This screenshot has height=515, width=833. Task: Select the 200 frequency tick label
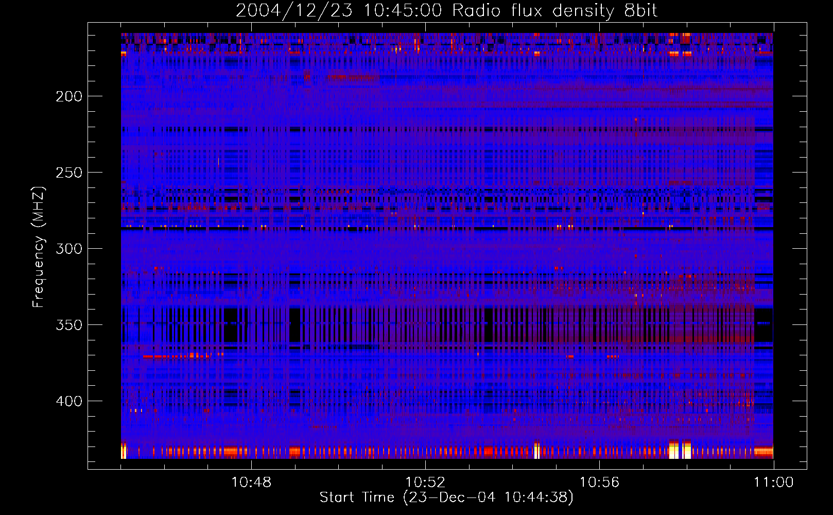69,96
